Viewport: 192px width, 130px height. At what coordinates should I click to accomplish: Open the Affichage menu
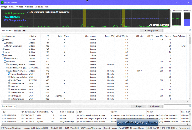click(x=19, y=7)
